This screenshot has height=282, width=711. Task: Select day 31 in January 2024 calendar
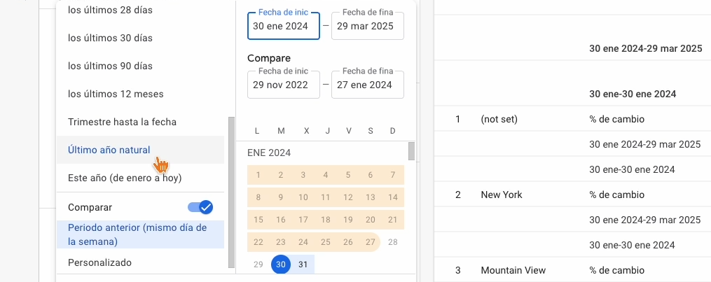click(303, 264)
